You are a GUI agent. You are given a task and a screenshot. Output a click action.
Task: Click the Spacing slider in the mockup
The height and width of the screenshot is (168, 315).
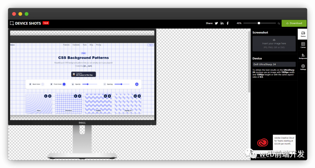122,84
